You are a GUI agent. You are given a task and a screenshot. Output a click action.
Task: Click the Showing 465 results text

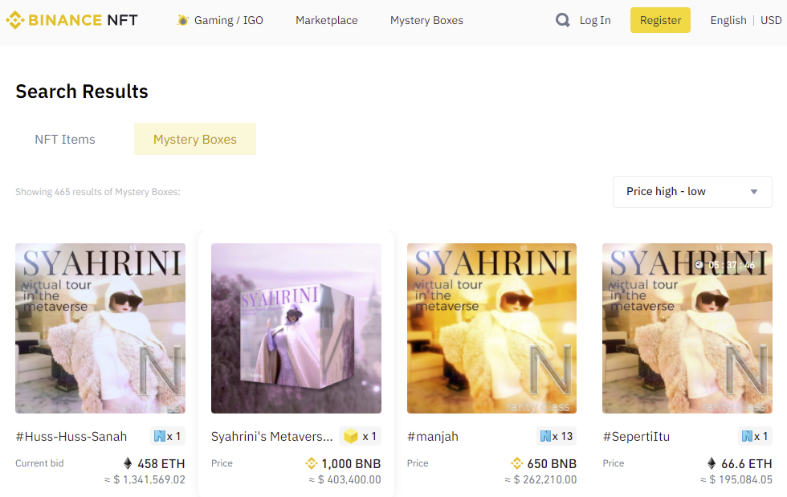(98, 192)
